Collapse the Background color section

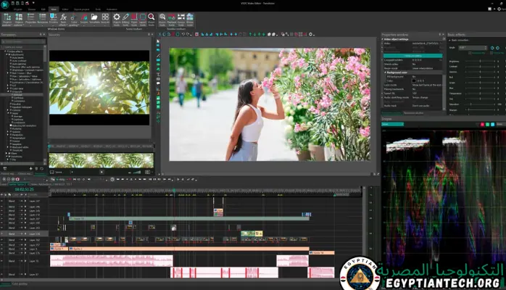point(386,72)
